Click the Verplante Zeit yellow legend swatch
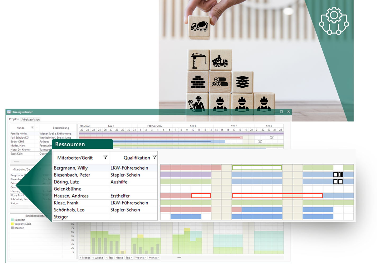Screen dimensions: 377x264 [x=12, y=224]
